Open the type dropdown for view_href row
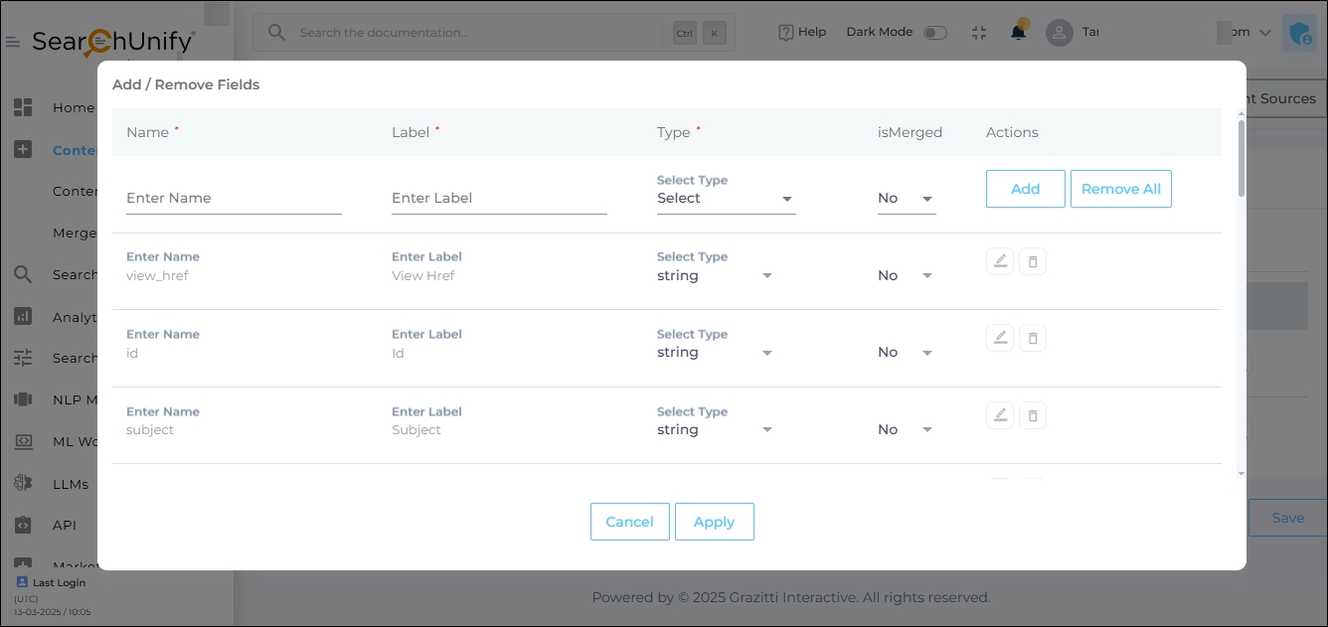 (715, 275)
